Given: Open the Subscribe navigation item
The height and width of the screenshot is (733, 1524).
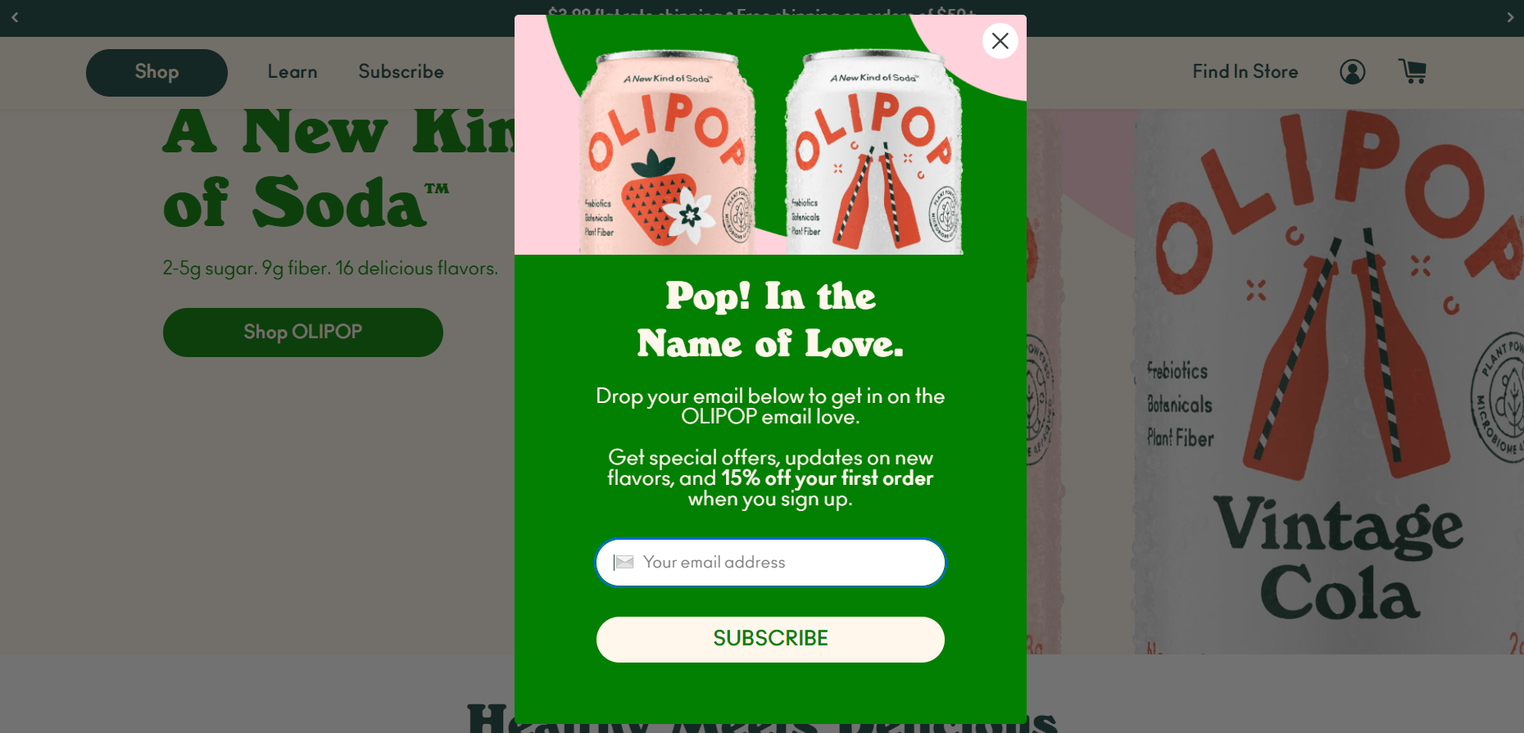Looking at the screenshot, I should point(401,72).
